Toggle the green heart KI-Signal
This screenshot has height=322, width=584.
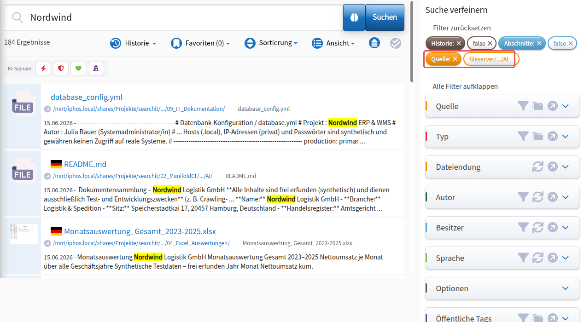tap(78, 69)
